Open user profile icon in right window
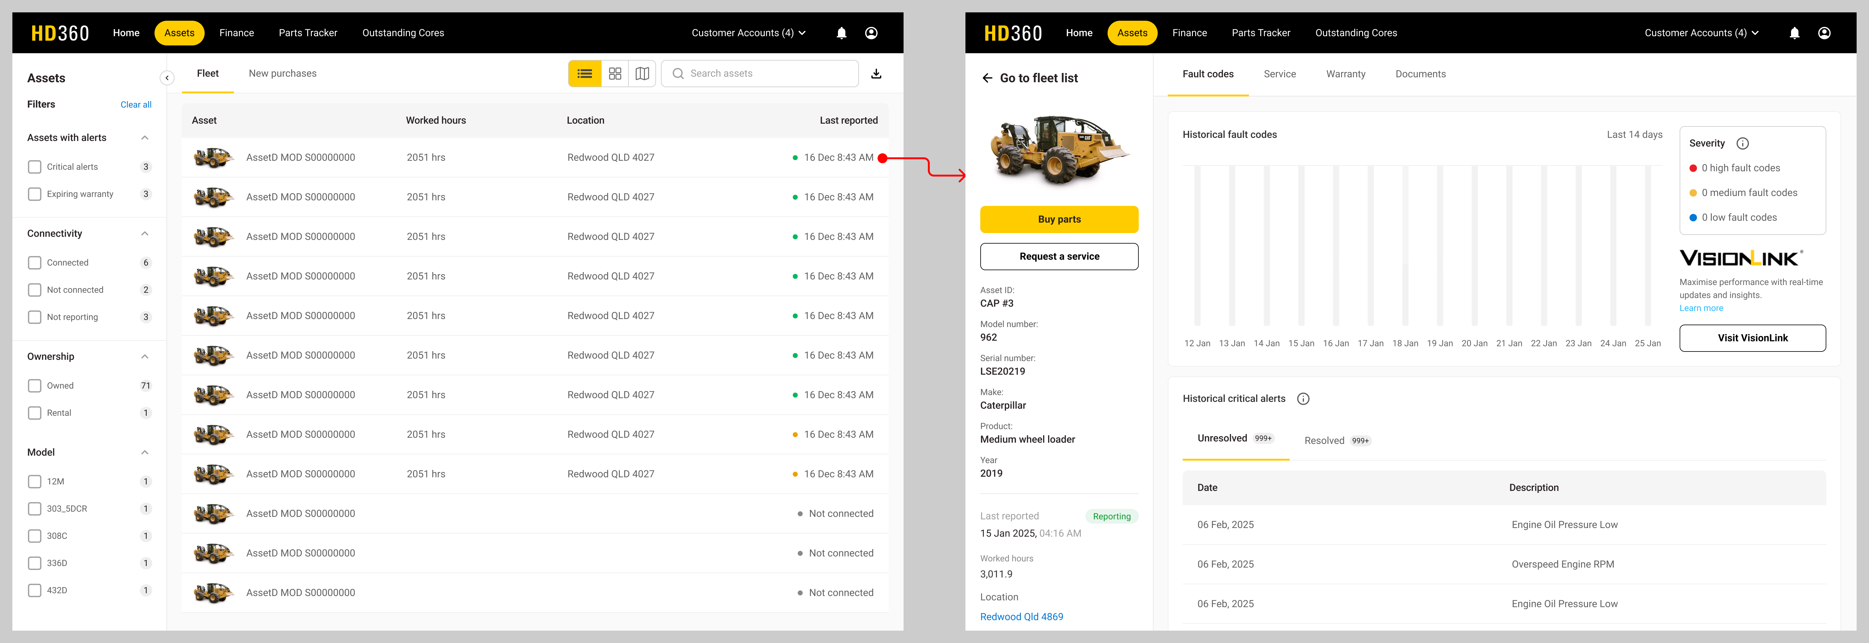1869x643 pixels. (x=1824, y=33)
